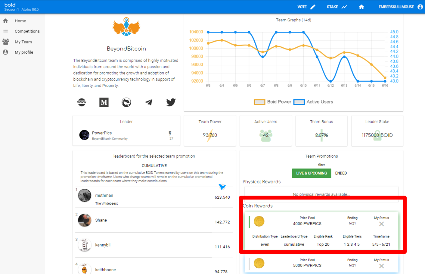Toggle the Boid Power legend series
Viewport: 425px width, 274px height.
coord(273,102)
